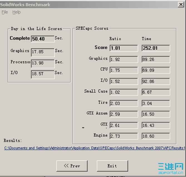The width and height of the screenshot is (186, 177).
Task: Click the Small Case label
Action: pos(96,91)
